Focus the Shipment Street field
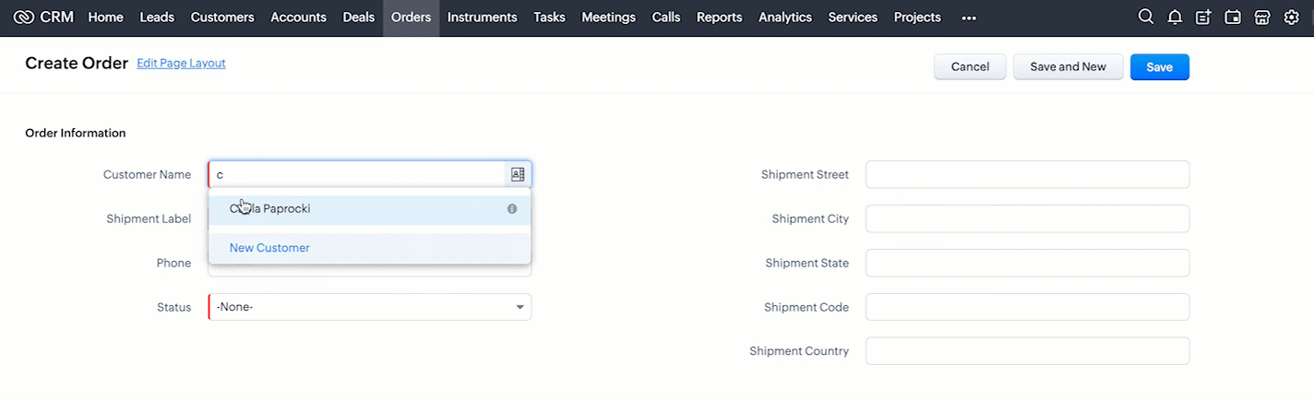 (x=1027, y=174)
